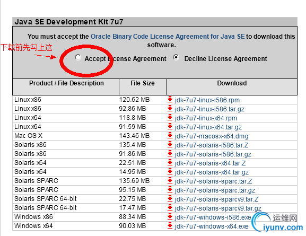Open the Oracle Binary Code License Agreement link
This screenshot has width=306, height=236.
168,36
